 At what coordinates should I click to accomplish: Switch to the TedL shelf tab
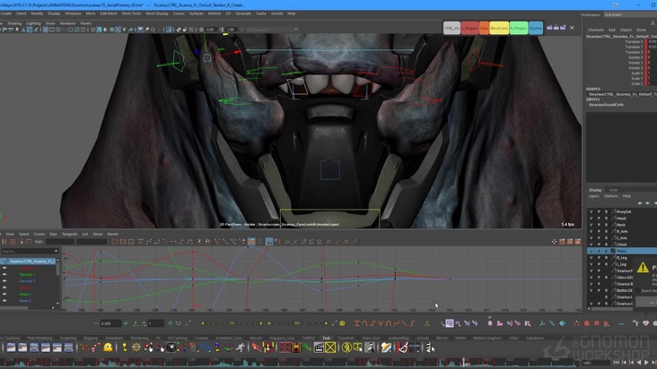327,338
